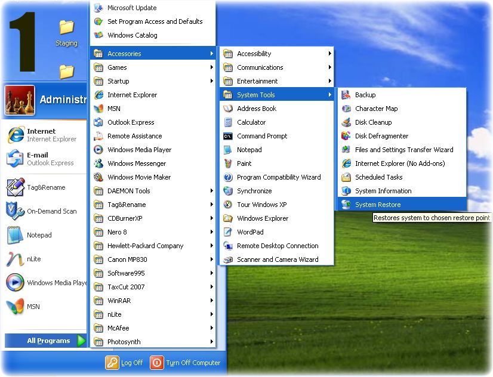Select Windows Explorer in Accessories menu

pos(262,218)
